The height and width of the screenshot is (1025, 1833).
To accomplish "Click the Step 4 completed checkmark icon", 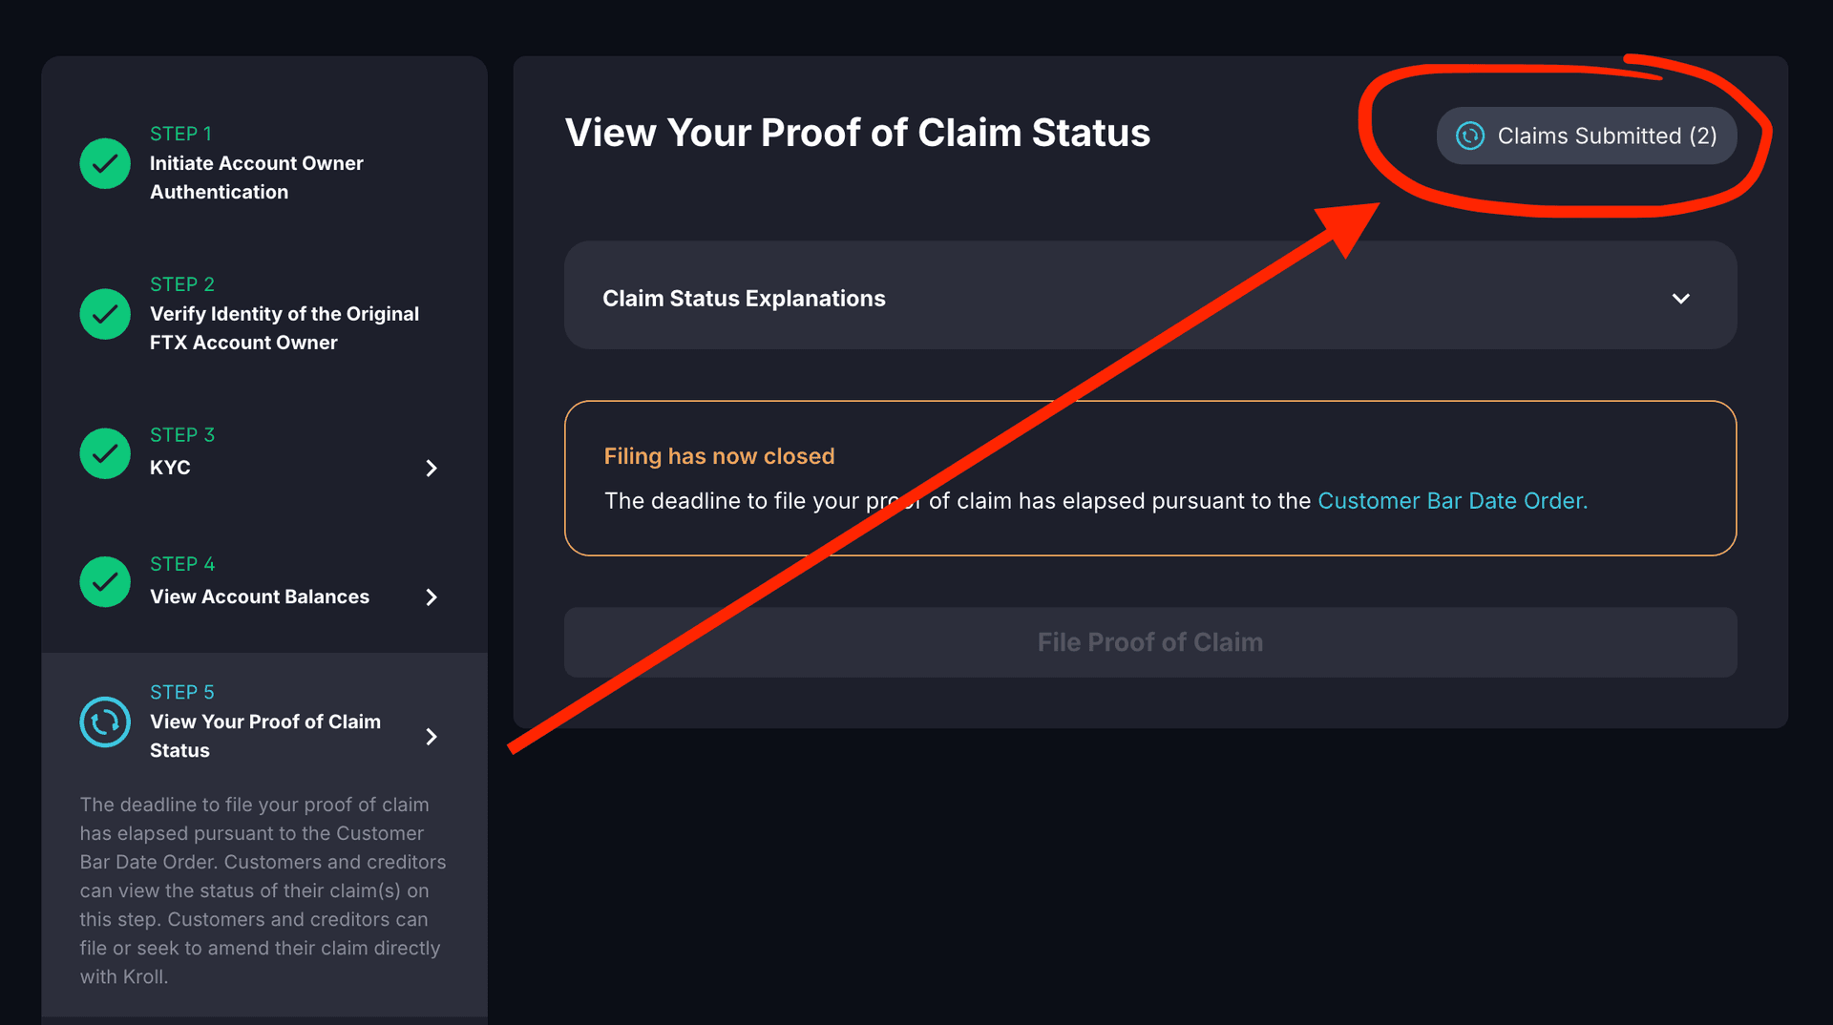I will coord(104,581).
